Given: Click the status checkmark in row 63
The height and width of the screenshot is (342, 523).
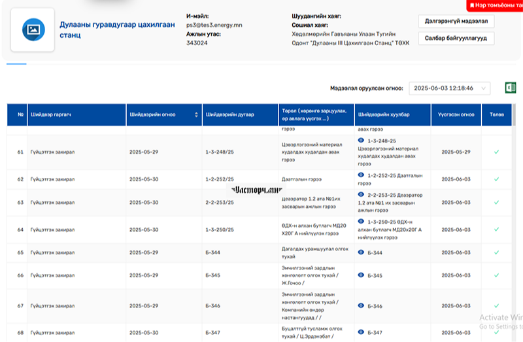Looking at the screenshot, I should pos(496,203).
